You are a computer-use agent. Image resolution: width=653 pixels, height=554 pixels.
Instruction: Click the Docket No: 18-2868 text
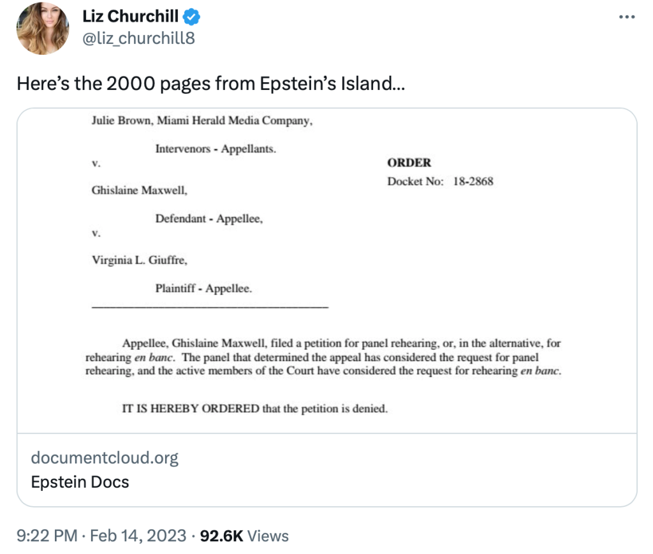440,181
